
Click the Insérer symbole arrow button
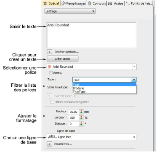(x=49, y=52)
